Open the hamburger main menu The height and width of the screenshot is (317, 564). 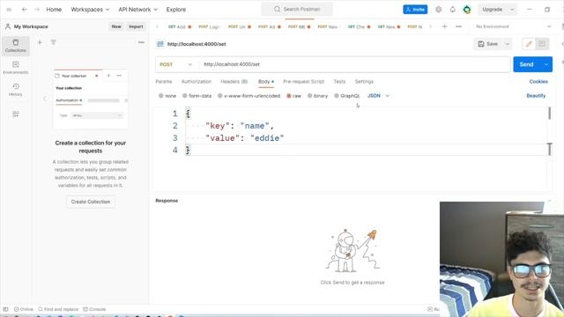point(9,10)
